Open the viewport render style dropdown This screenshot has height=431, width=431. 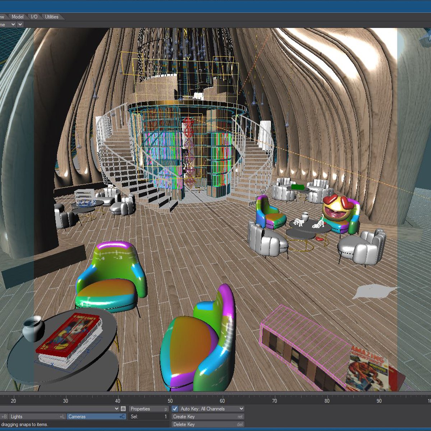(20, 24)
